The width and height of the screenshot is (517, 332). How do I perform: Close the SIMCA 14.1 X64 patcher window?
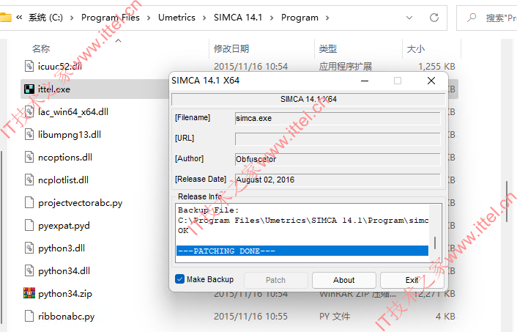coord(431,81)
